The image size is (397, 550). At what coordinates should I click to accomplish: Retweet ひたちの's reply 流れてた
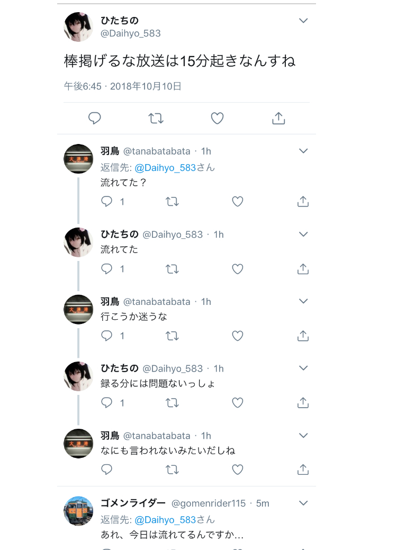point(172,269)
